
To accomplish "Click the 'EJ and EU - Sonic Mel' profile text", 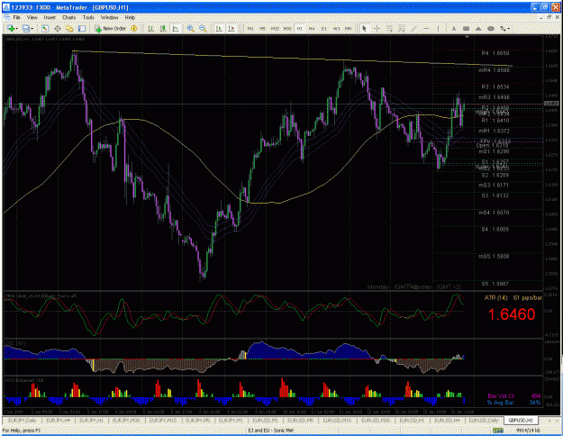I will click(x=270, y=430).
